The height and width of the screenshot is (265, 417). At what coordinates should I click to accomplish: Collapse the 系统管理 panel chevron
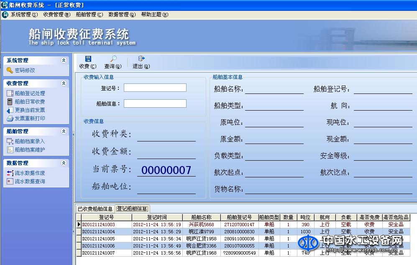pos(64,60)
